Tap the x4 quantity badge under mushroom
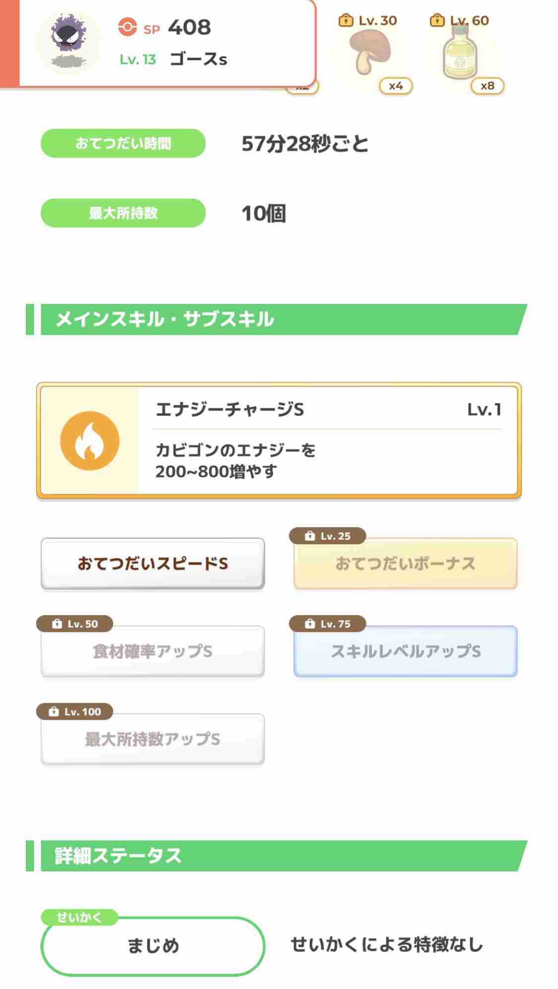The height and width of the screenshot is (989, 558). pos(396,86)
